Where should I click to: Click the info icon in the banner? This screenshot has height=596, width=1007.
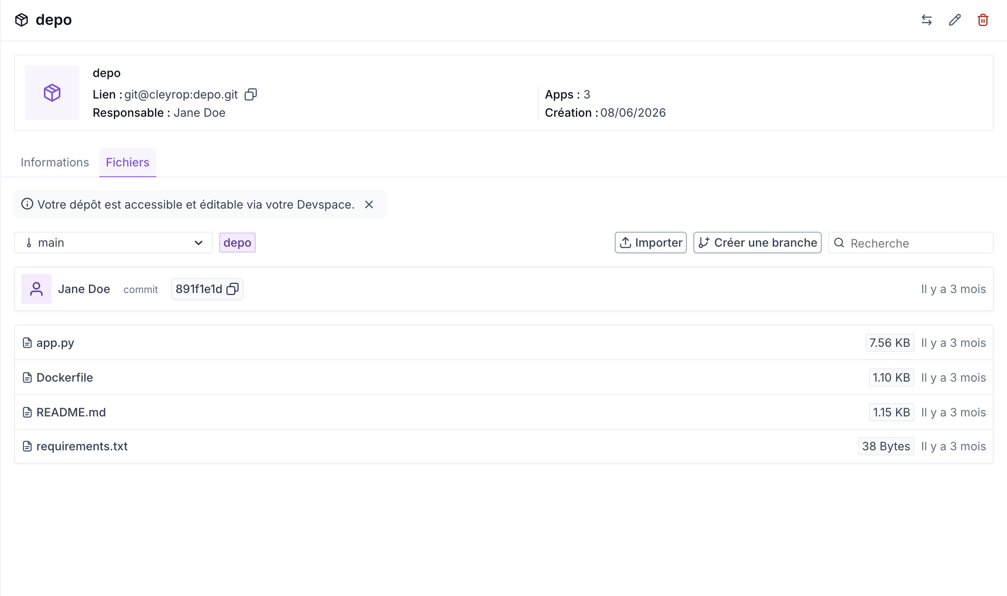point(27,204)
